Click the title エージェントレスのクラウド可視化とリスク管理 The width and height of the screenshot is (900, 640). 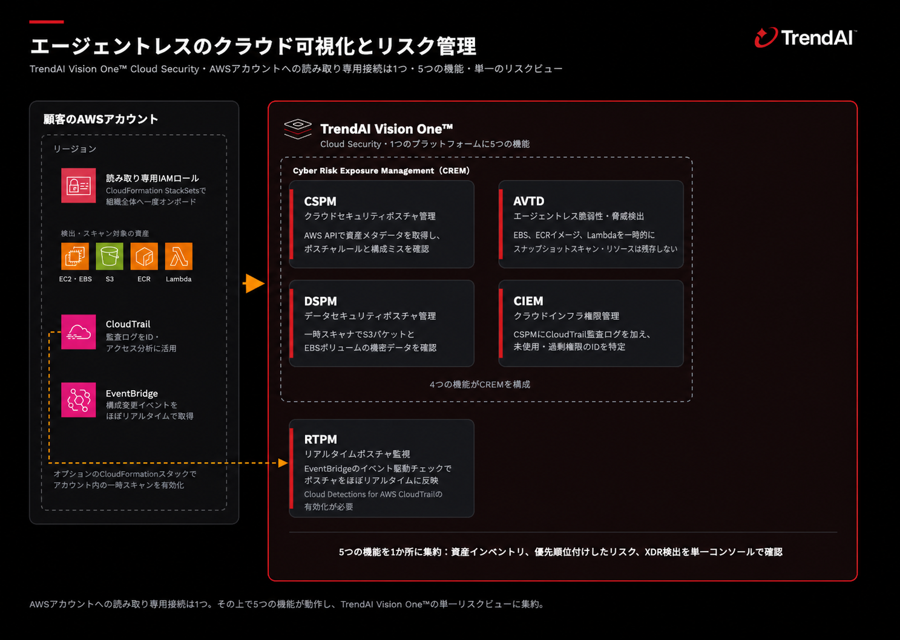click(253, 46)
